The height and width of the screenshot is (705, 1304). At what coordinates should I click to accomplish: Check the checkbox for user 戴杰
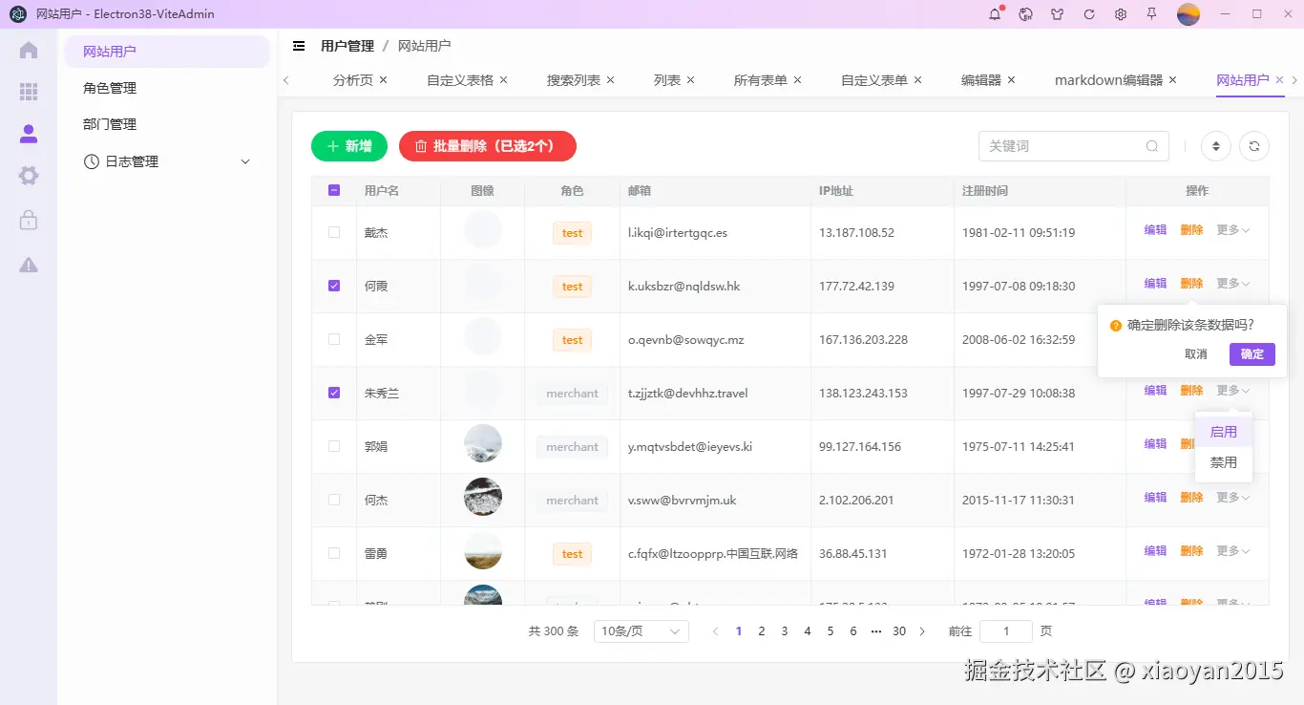(x=333, y=231)
